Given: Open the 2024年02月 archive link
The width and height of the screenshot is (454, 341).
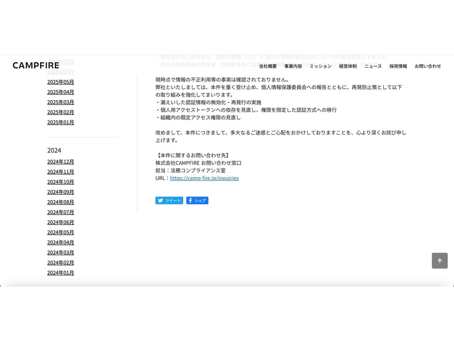Looking at the screenshot, I should [60, 262].
